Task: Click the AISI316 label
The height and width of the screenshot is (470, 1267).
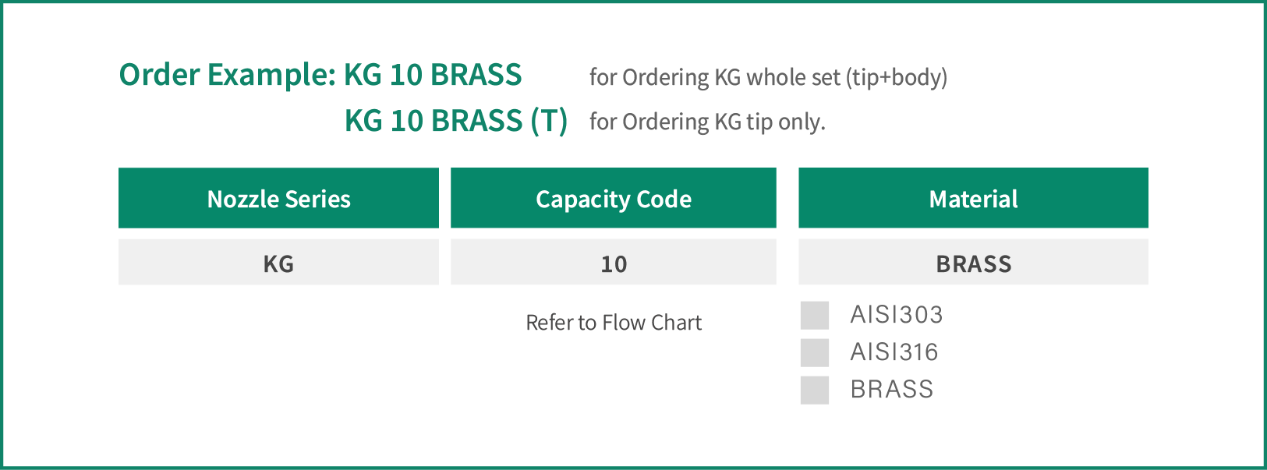Action: 894,352
